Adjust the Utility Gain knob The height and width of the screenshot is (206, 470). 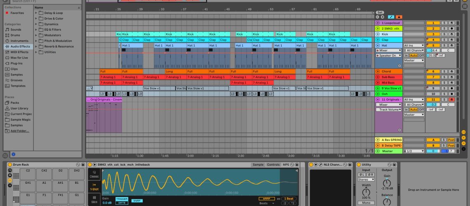pos(387,183)
